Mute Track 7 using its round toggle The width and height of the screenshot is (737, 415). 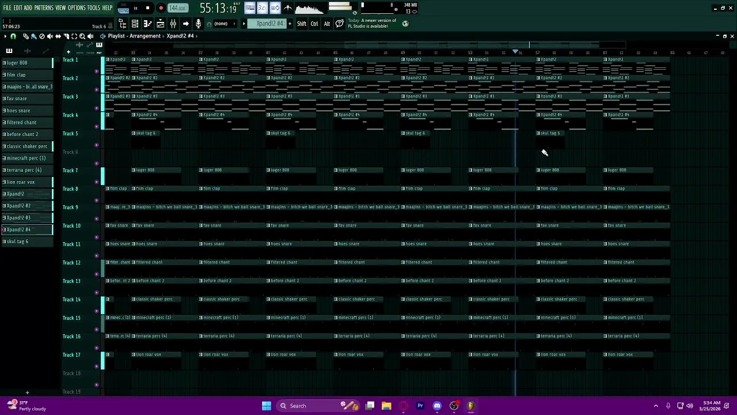point(96,182)
